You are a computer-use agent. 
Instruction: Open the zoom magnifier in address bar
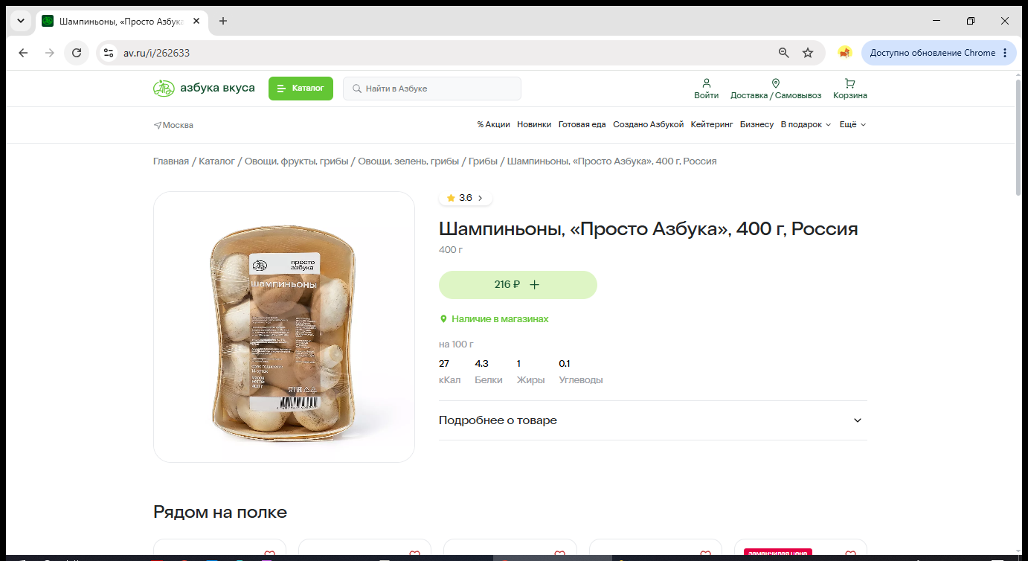[x=783, y=53]
